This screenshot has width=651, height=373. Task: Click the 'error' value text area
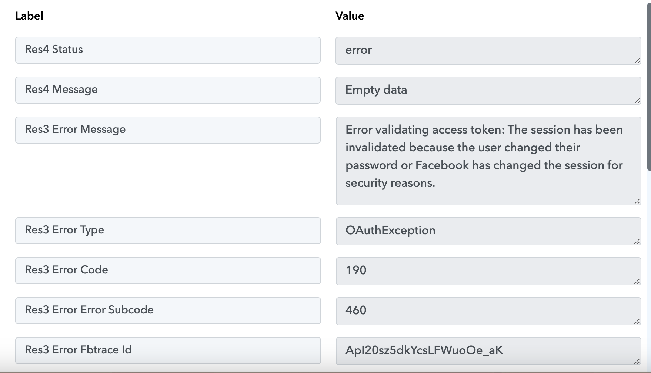coord(488,51)
